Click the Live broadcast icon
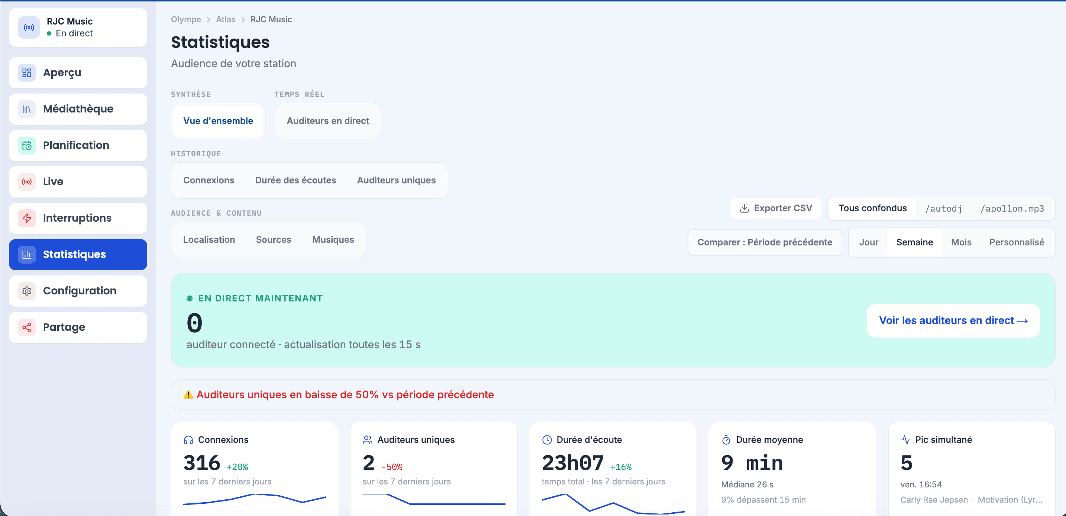1066x516 pixels. coord(27,182)
